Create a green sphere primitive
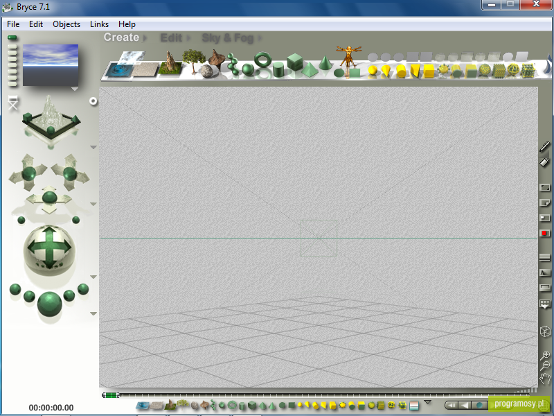 (248, 70)
